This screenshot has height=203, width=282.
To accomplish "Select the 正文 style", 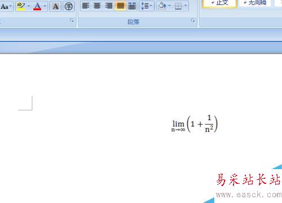I will click(219, 3).
